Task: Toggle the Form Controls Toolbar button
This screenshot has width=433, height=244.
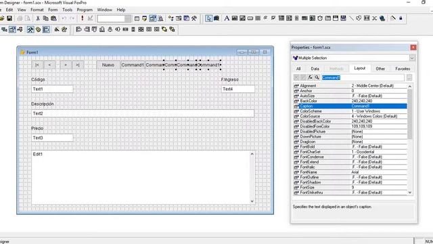Action: coord(30,29)
